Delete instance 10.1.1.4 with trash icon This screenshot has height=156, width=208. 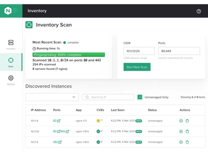[x=187, y=142]
